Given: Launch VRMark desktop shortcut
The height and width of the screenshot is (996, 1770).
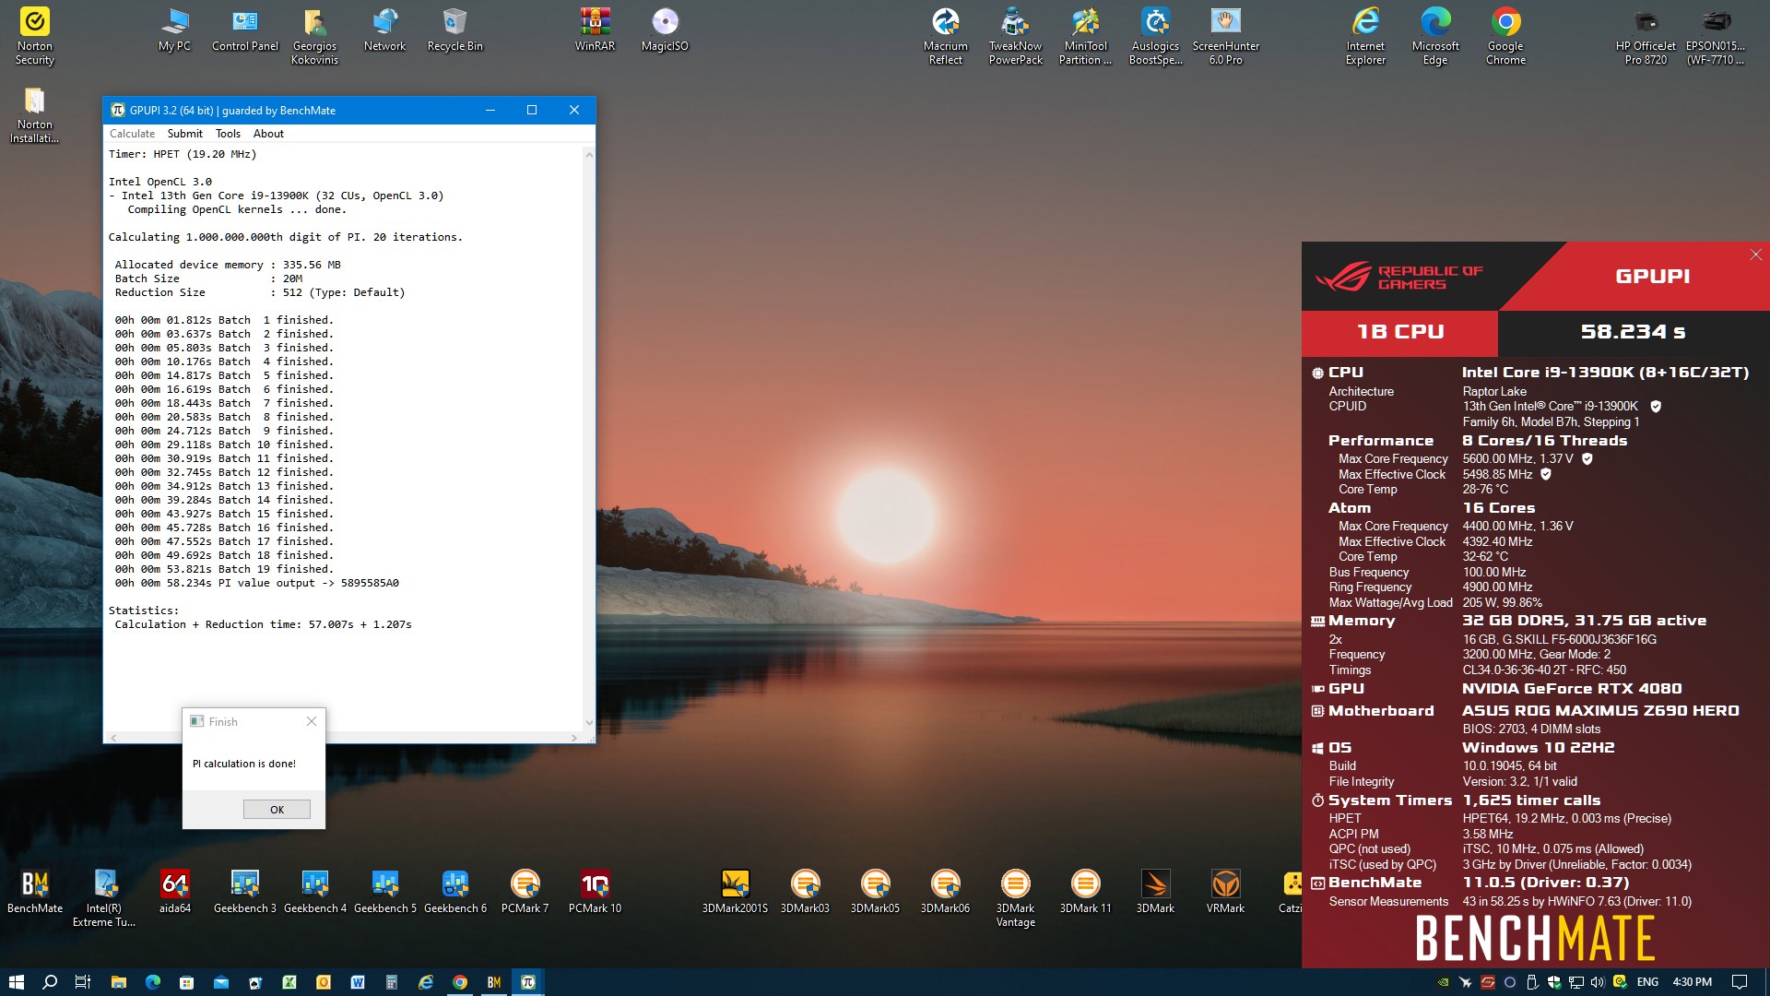Looking at the screenshot, I should [1225, 892].
